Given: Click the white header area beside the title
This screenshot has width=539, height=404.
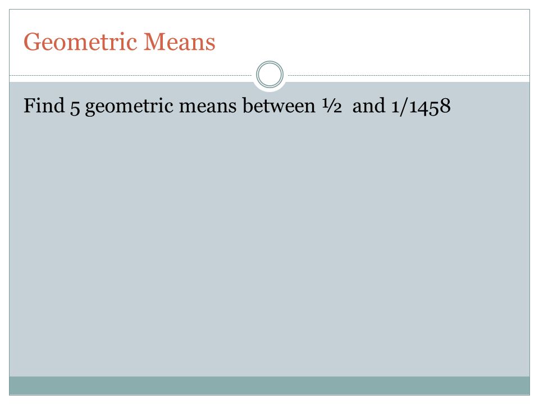Looking at the screenshot, I should tap(371, 42).
